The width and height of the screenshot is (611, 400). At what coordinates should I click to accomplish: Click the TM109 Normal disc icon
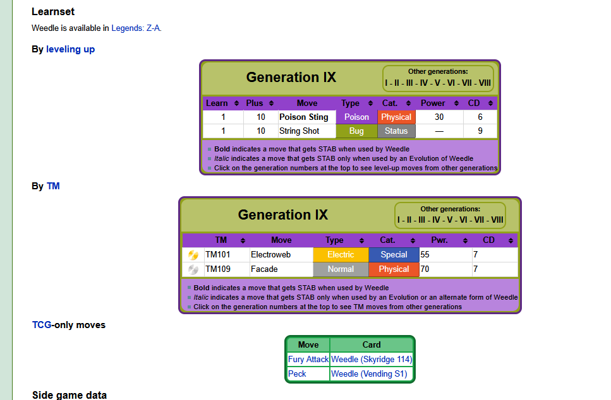click(193, 269)
